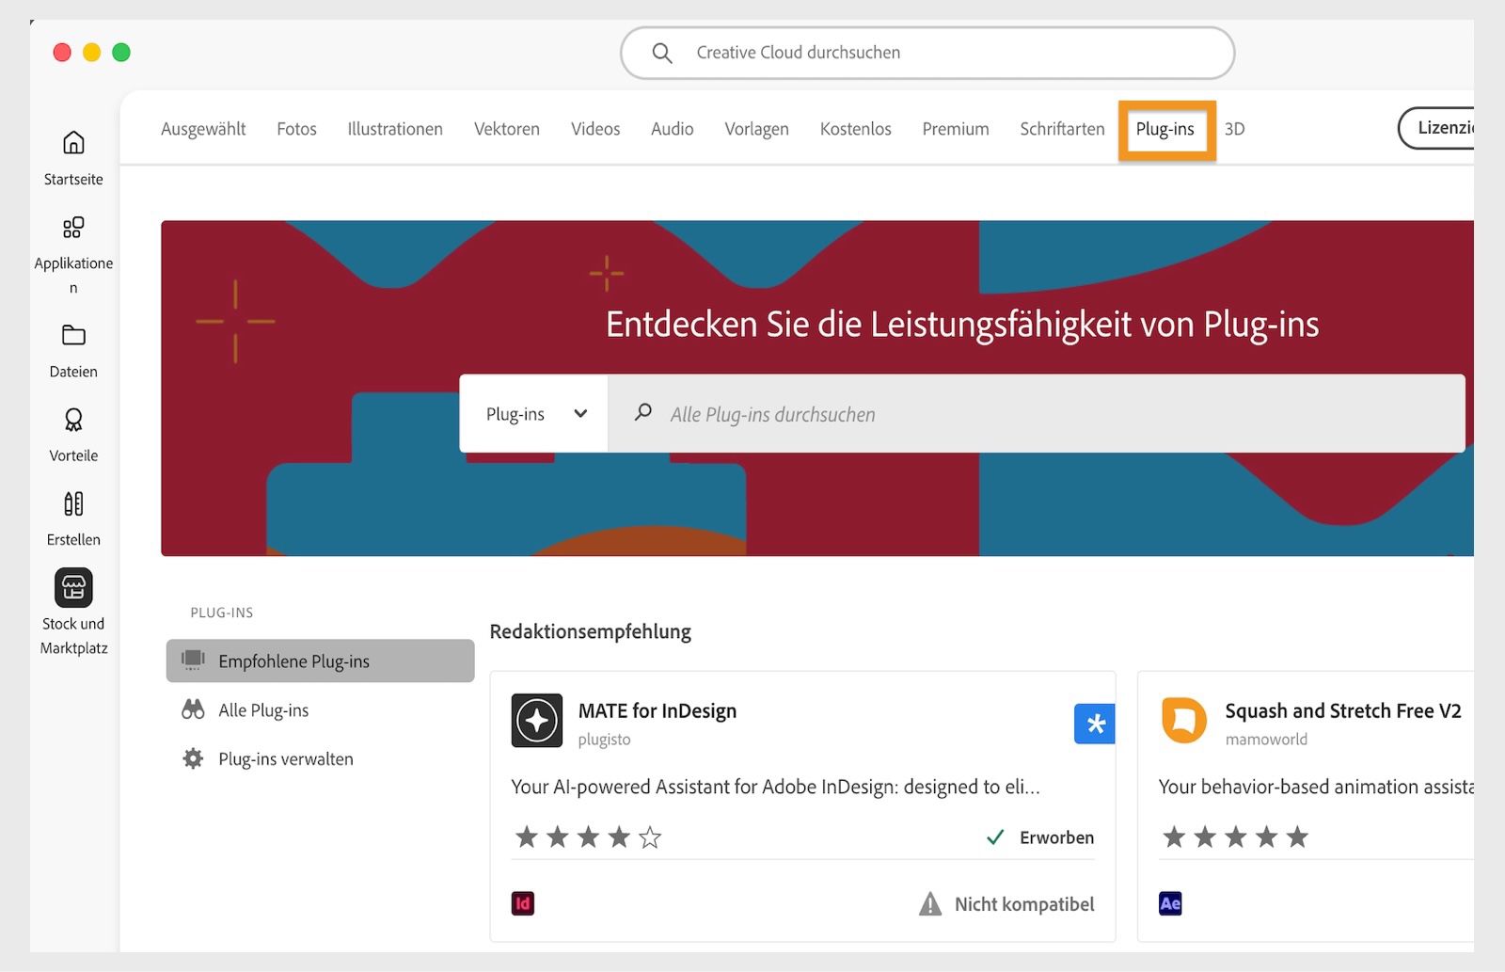Switch to the Videos tab
Viewport: 1505px width, 972px height.
point(595,129)
